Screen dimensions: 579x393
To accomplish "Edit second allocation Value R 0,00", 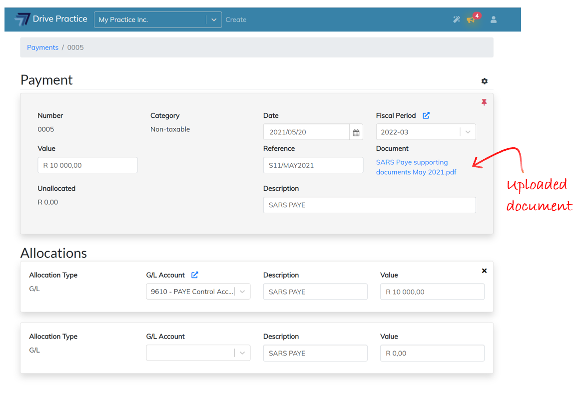I will [432, 353].
